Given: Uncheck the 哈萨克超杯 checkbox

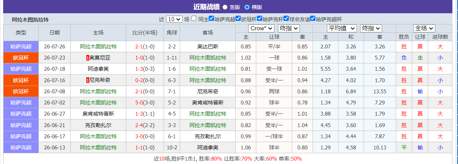Looking at the screenshot, I should point(313,19).
